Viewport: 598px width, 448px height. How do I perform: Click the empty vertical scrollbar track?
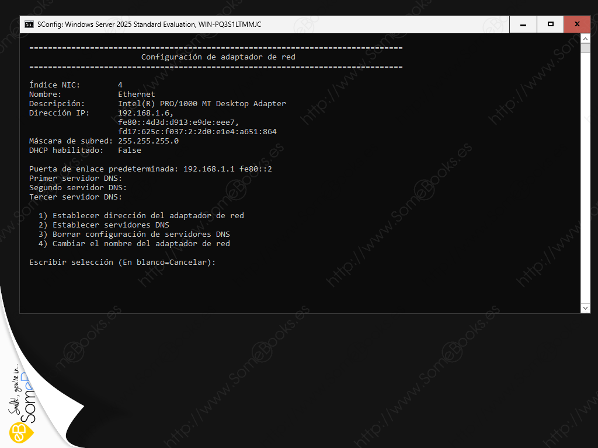pyautogui.click(x=585, y=175)
